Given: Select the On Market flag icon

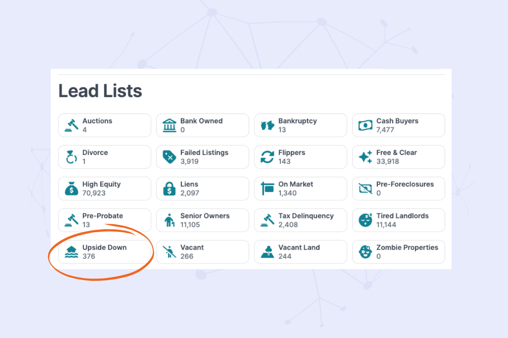Looking at the screenshot, I should point(267,188).
